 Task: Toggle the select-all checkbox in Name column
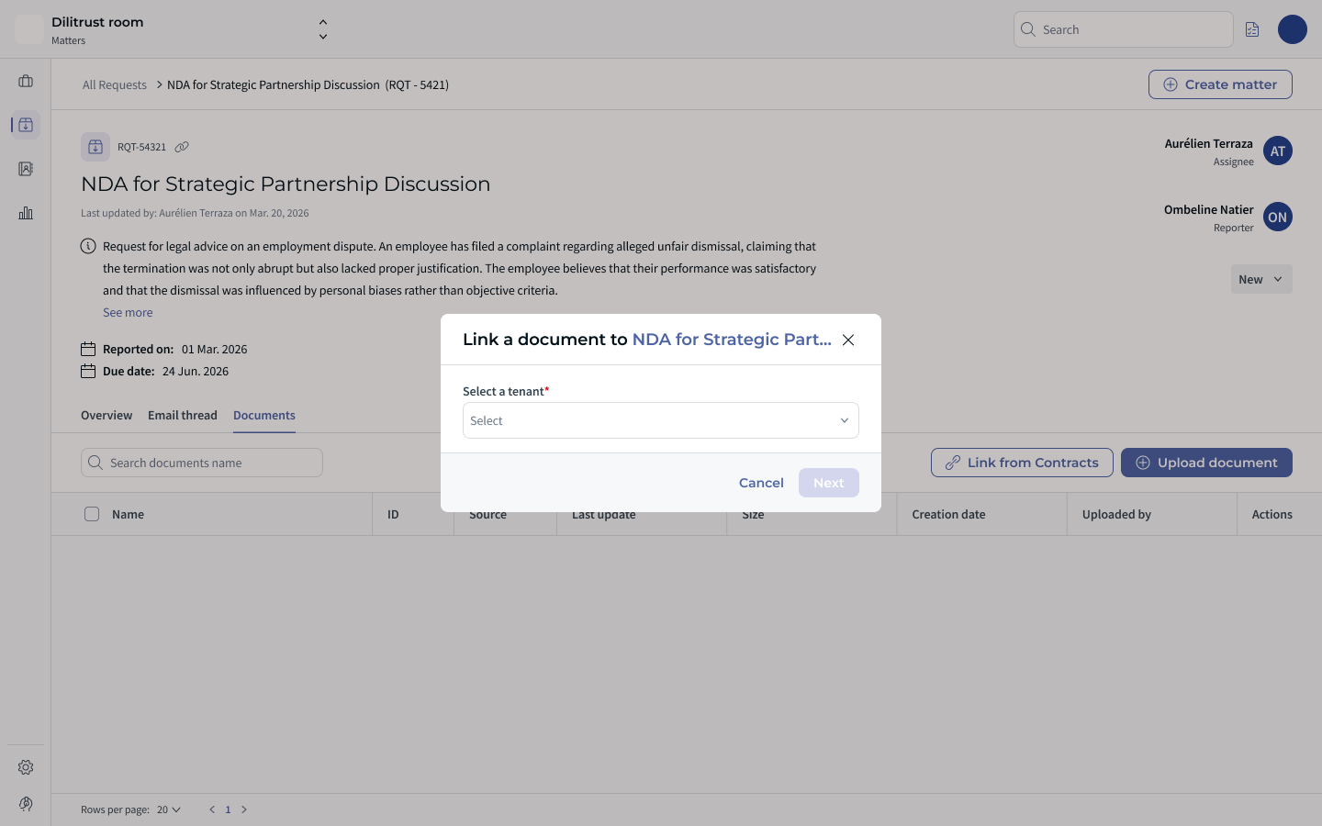click(x=92, y=514)
